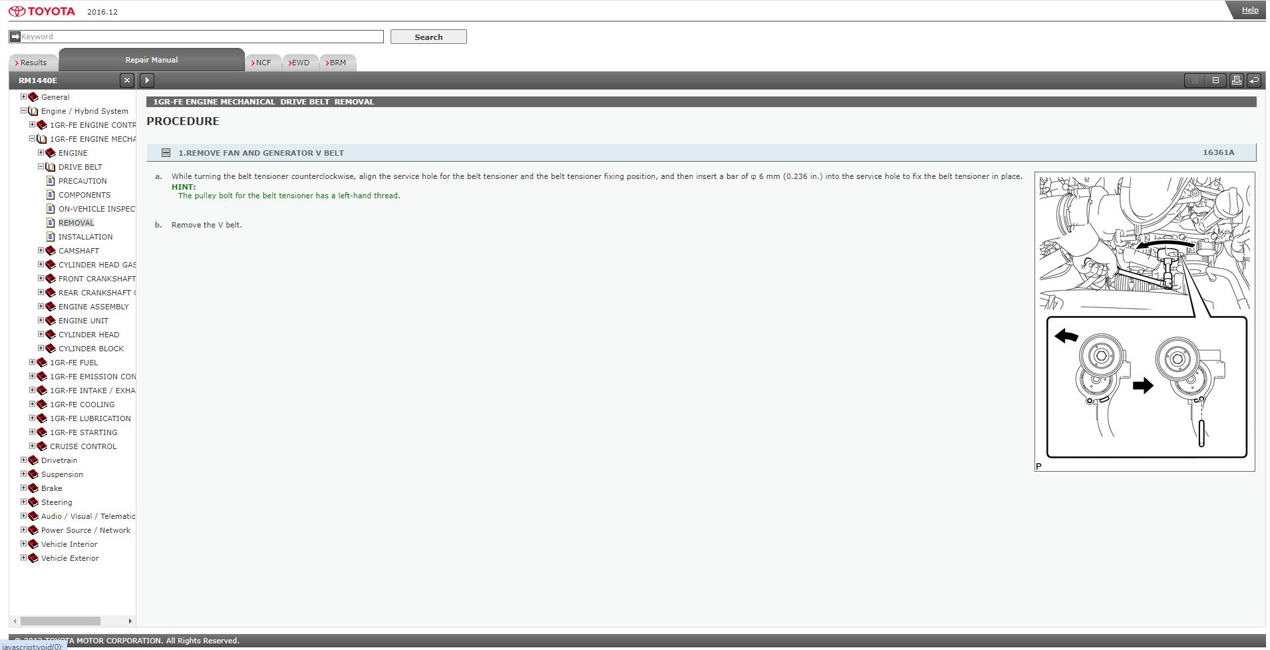The height and width of the screenshot is (650, 1270).
Task: Close the RM1440E tree panel
Action: [x=127, y=81]
